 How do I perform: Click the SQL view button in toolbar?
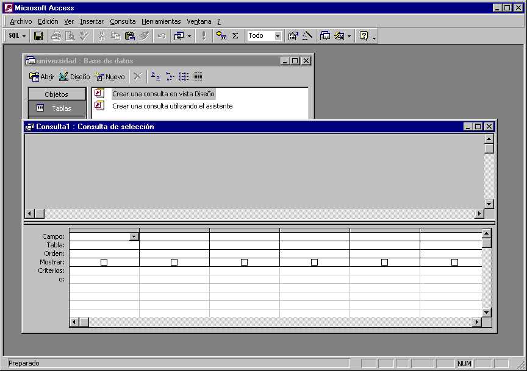pyautogui.click(x=14, y=35)
